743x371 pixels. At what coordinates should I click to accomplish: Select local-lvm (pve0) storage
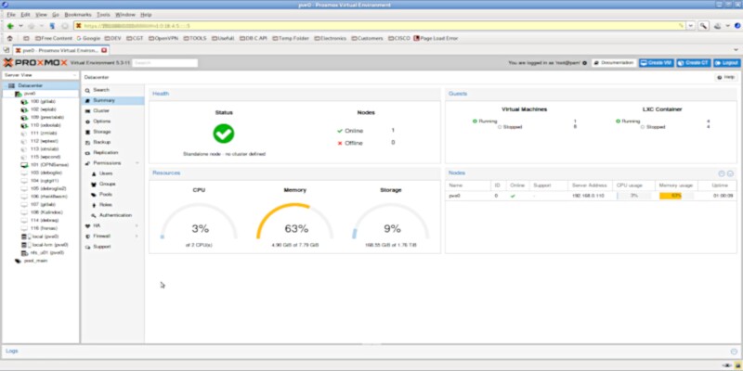[50, 245]
